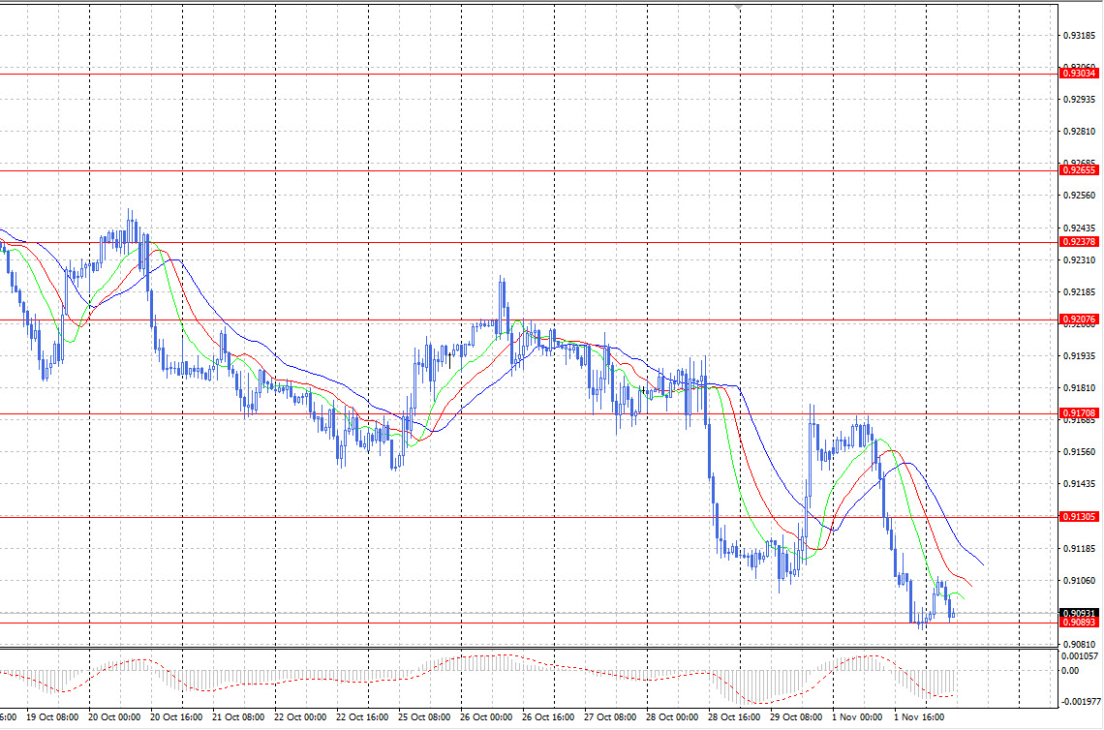
Task: Click the 20 Oct 00:00 time label
Action: pyautogui.click(x=114, y=717)
